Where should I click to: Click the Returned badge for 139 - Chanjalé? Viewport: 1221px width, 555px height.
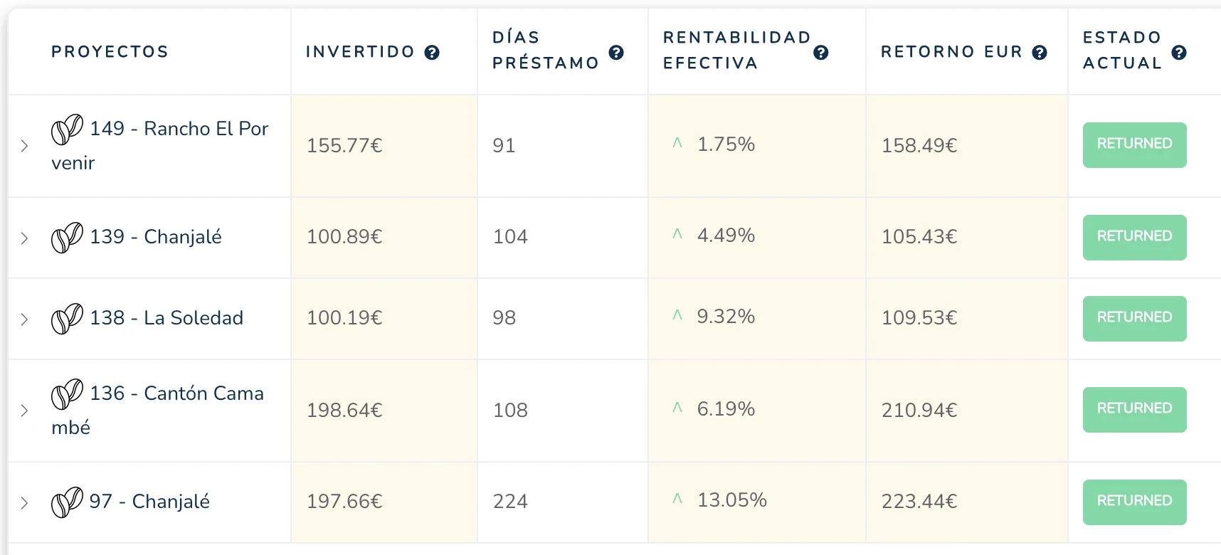tap(1134, 237)
